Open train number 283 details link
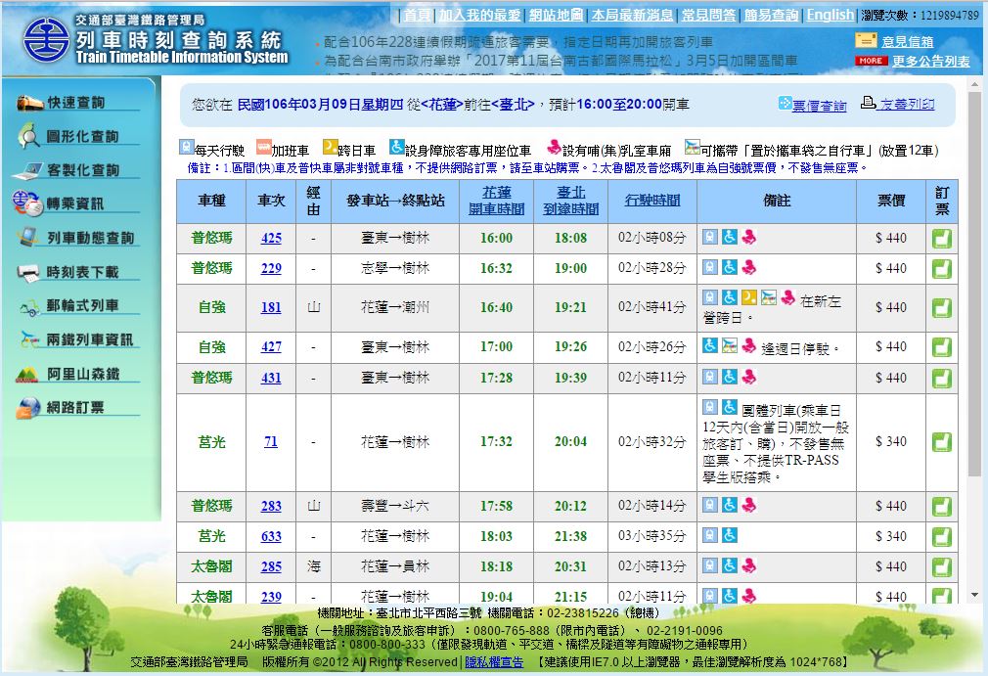Screen dimensions: 988x676 click(x=271, y=506)
